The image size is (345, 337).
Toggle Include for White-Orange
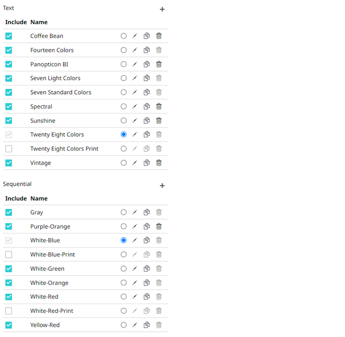[9, 283]
